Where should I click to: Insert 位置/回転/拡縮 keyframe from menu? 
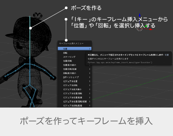point(75,69)
